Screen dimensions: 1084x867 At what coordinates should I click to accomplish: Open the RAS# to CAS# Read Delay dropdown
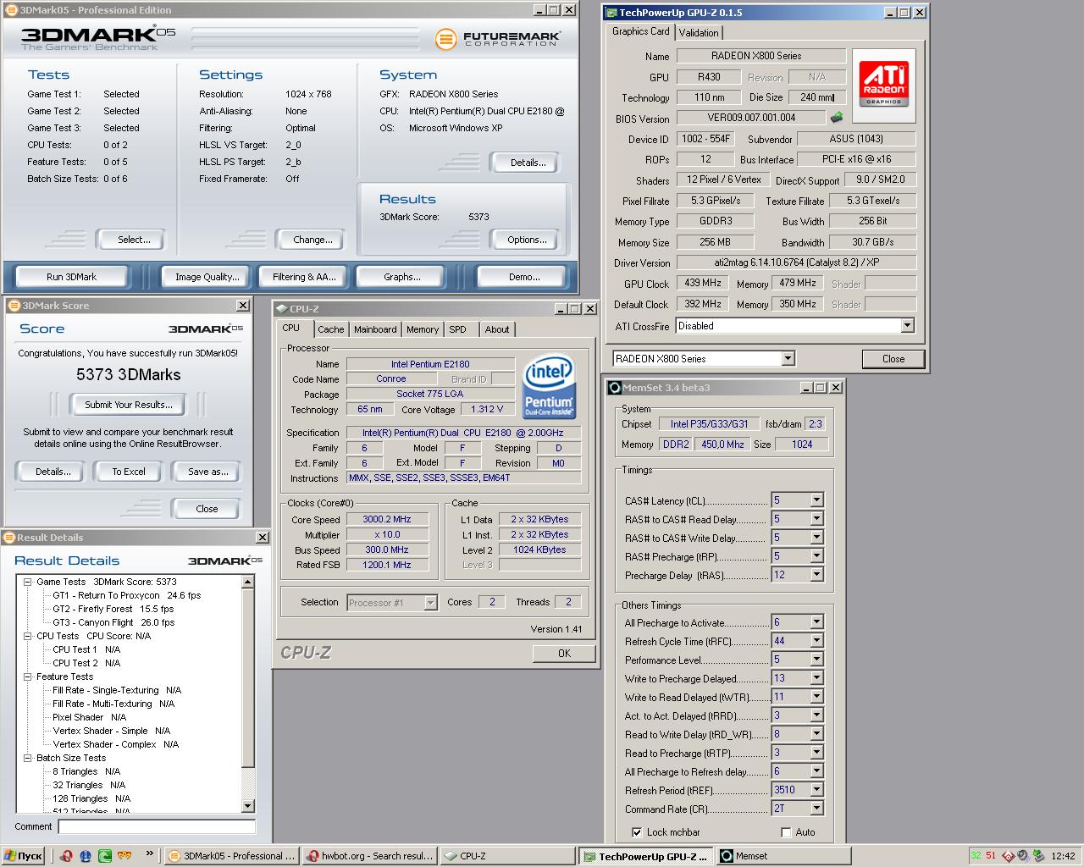pyautogui.click(x=816, y=519)
